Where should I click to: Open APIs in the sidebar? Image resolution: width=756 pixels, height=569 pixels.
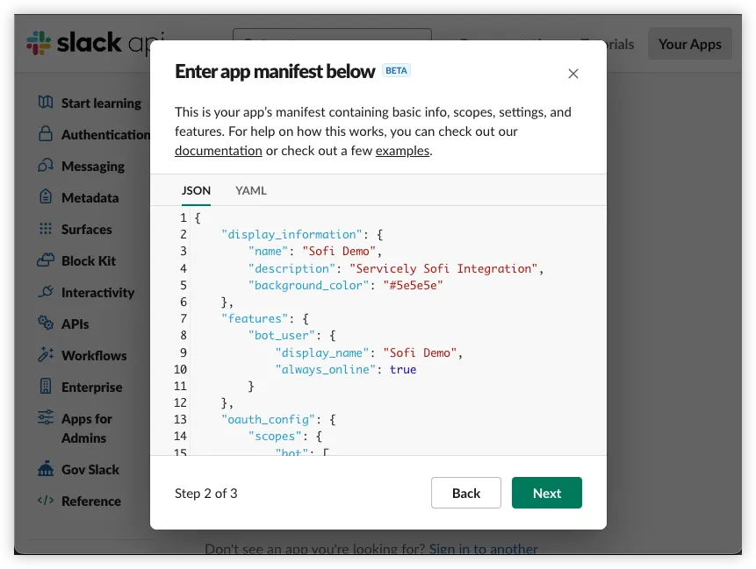pyautogui.click(x=76, y=324)
